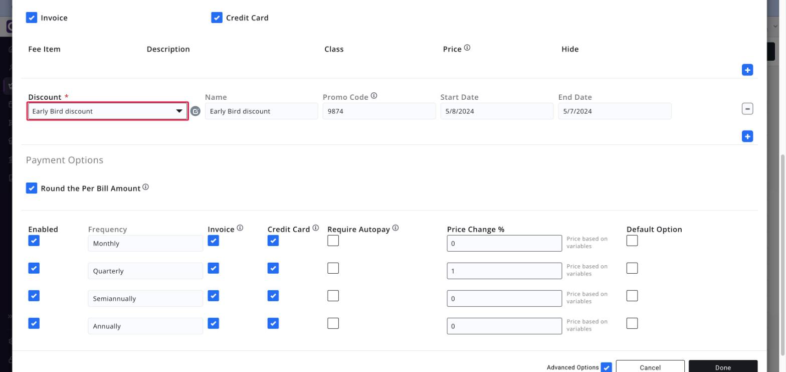Open the Discount dropdown
Viewport: 786px width, 372px height.
[107, 111]
